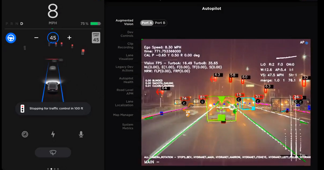Click the blue Autosteer steering wheel icon

click(11, 38)
